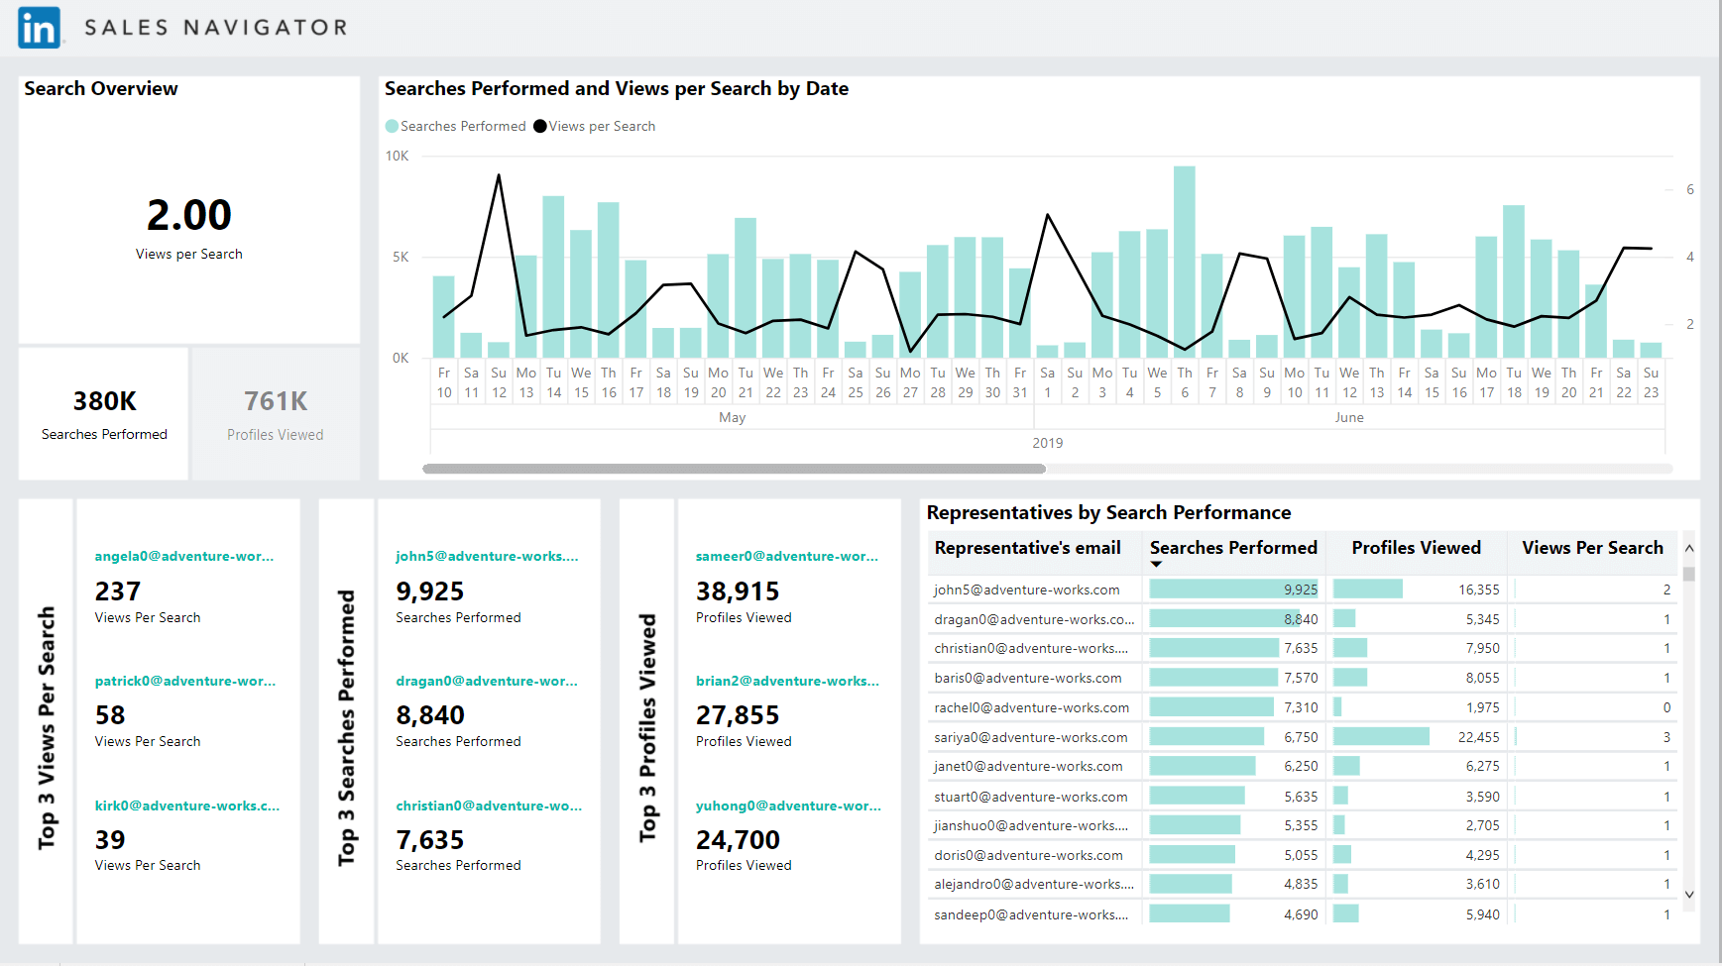The height and width of the screenshot is (966, 1722).
Task: Click the Searches Performed legend dot
Action: pos(392,126)
